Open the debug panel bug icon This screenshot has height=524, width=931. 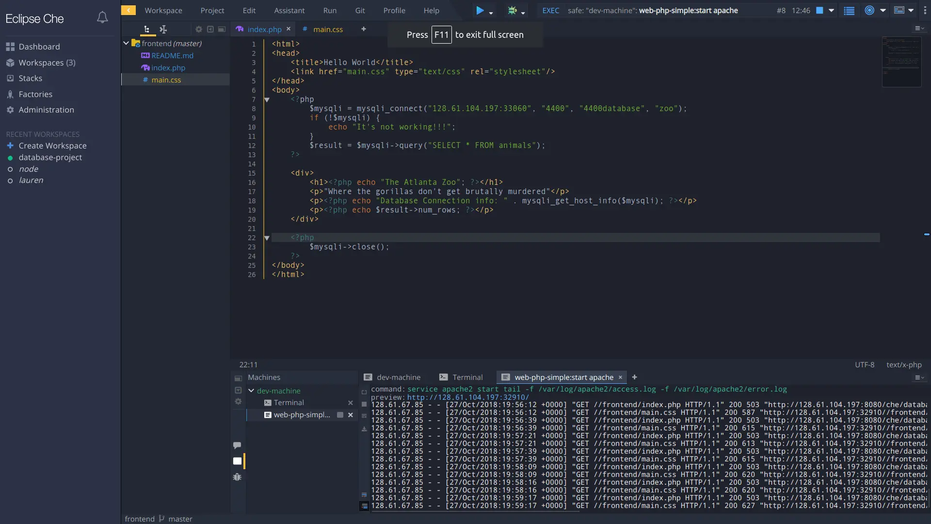237,477
